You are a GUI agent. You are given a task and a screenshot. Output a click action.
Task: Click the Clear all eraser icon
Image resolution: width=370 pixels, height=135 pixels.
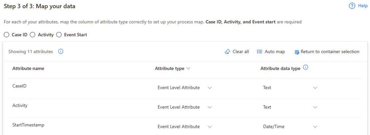pyautogui.click(x=227, y=52)
